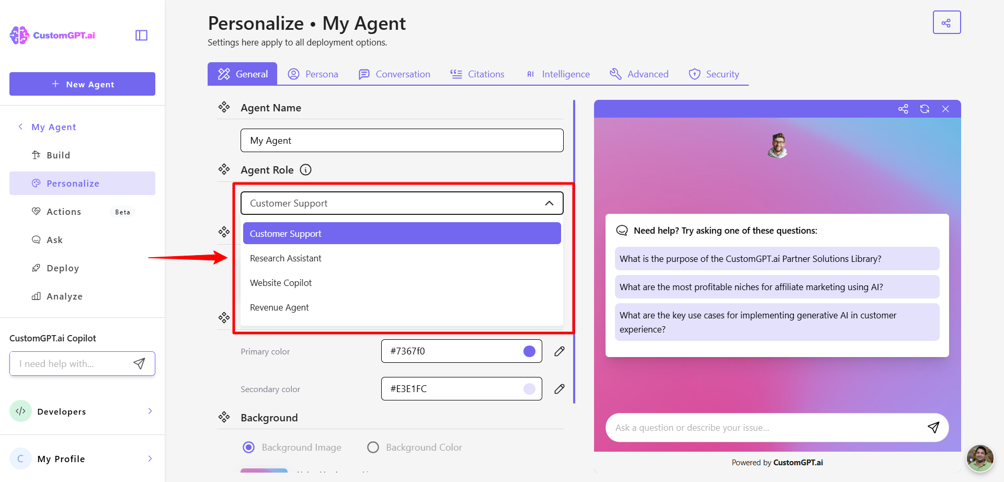Click the CustomGPT.ai logo
The height and width of the screenshot is (482, 1004).
pyautogui.click(x=52, y=35)
